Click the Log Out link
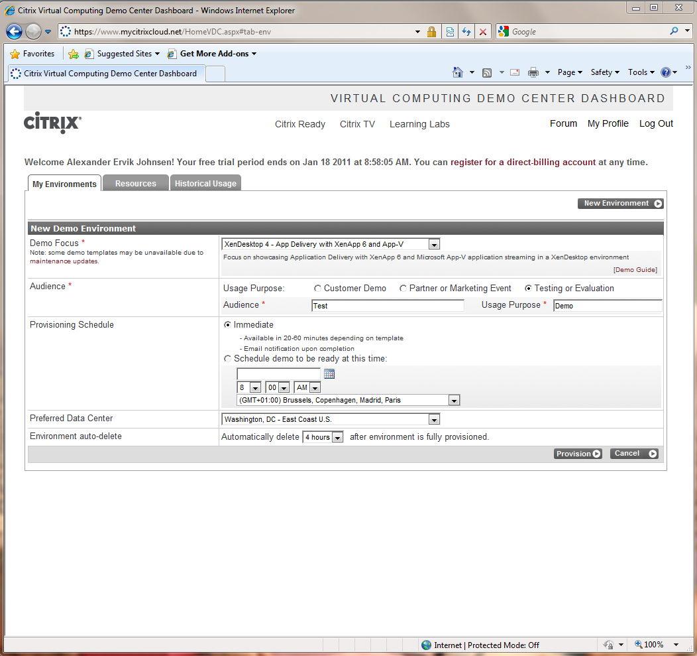 [656, 124]
